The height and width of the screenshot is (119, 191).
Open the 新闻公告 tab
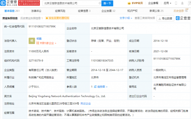(156, 11)
